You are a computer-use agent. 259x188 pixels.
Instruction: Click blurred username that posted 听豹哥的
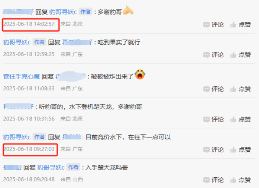click(18, 107)
